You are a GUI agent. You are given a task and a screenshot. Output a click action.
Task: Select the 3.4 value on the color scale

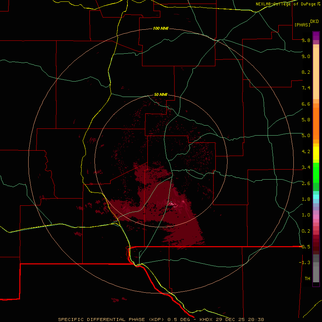click(306, 167)
